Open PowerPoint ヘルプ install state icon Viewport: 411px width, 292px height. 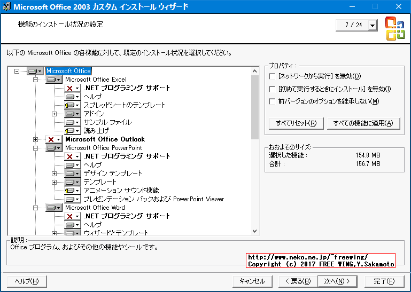click(x=72, y=165)
